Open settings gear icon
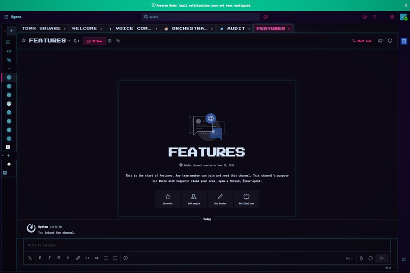410x273 pixels. click(x=392, y=17)
